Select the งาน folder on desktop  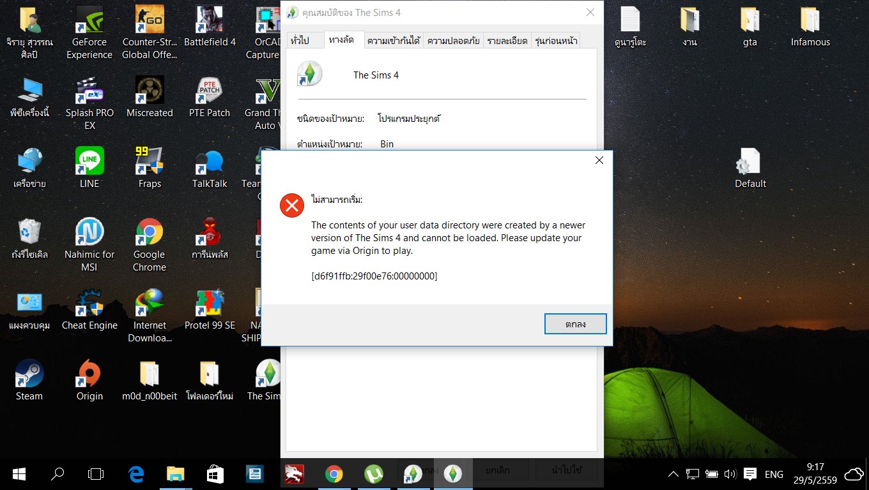690,27
